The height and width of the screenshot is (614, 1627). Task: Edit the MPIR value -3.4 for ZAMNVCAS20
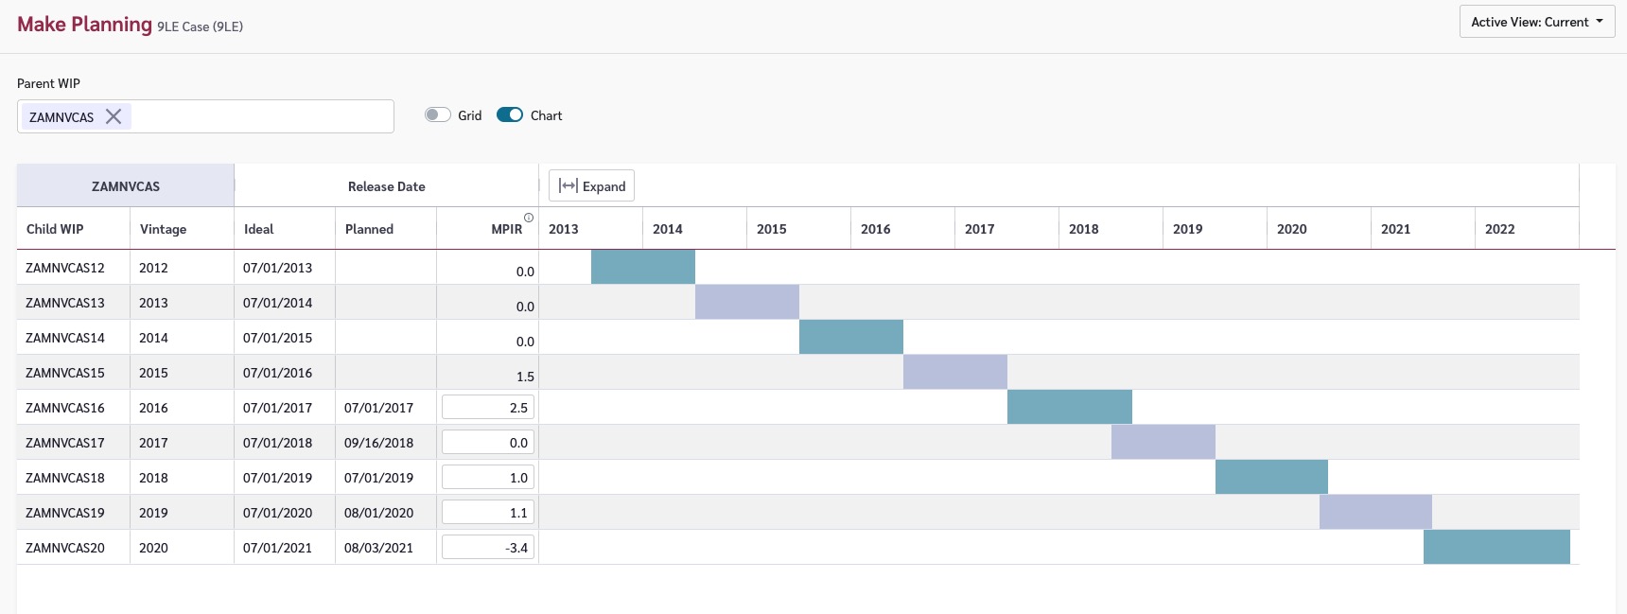(x=487, y=548)
